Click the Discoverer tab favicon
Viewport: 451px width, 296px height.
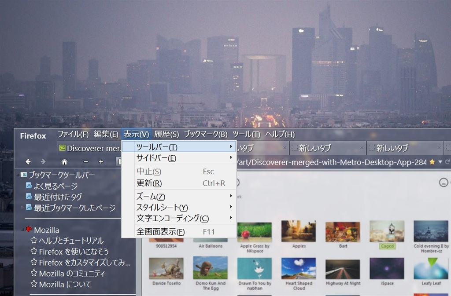click(x=62, y=148)
